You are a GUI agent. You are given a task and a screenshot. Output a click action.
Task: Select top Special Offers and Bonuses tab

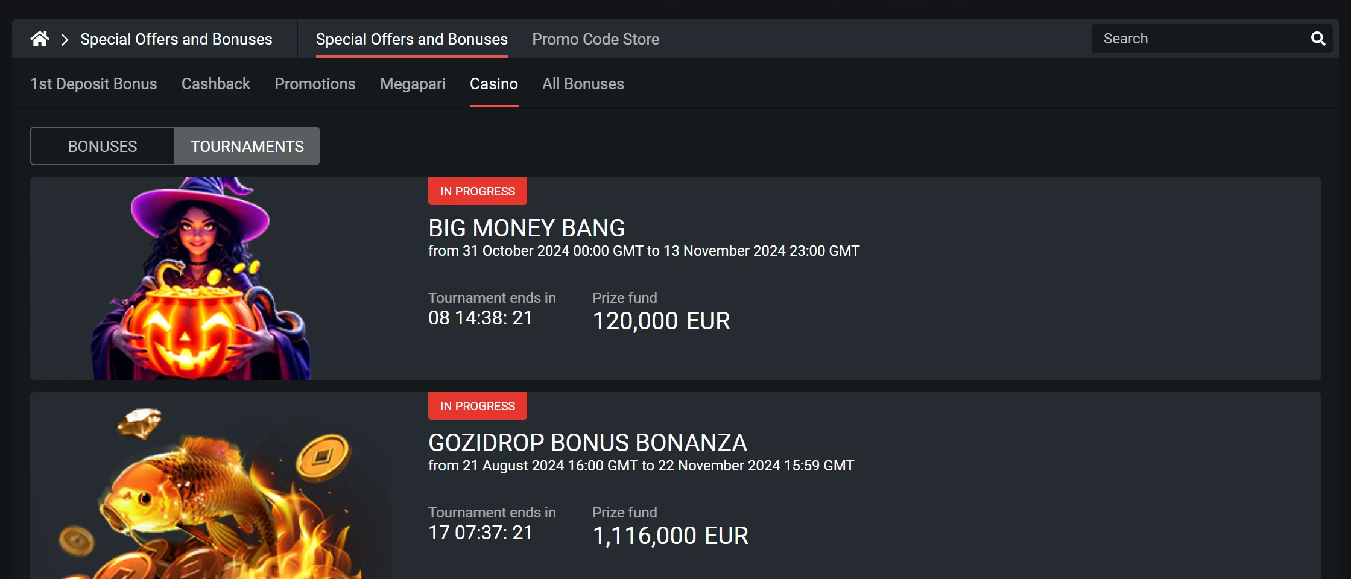click(x=411, y=39)
